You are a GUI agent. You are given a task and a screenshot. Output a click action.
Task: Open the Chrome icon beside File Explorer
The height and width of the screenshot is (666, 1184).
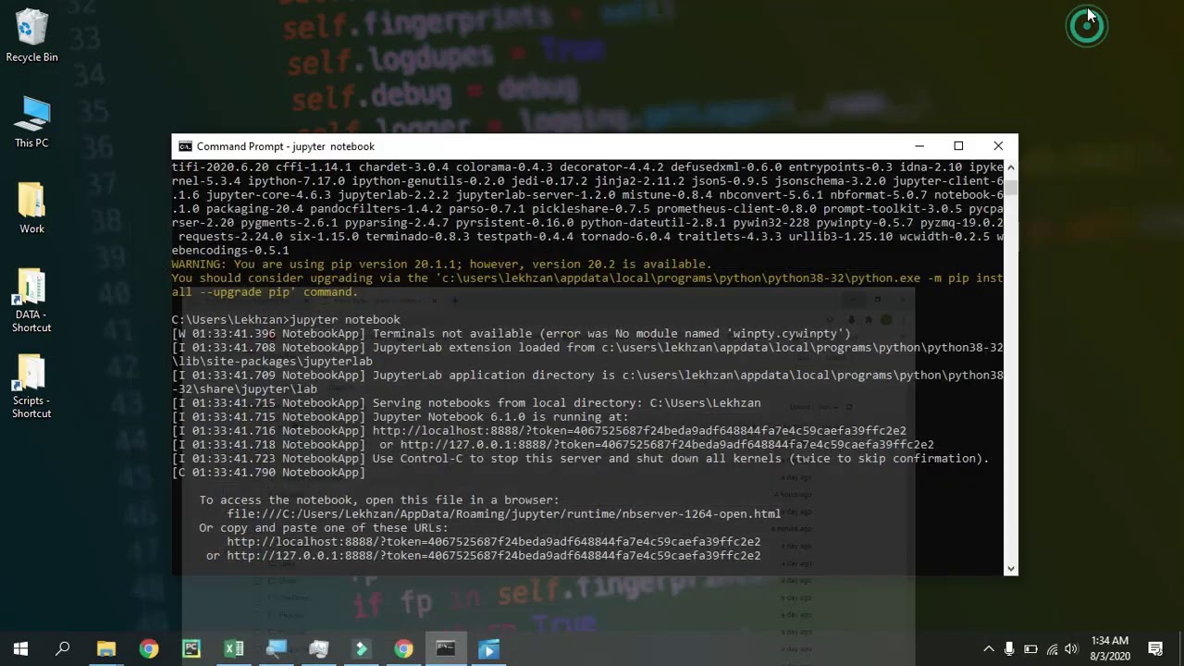coord(149,649)
